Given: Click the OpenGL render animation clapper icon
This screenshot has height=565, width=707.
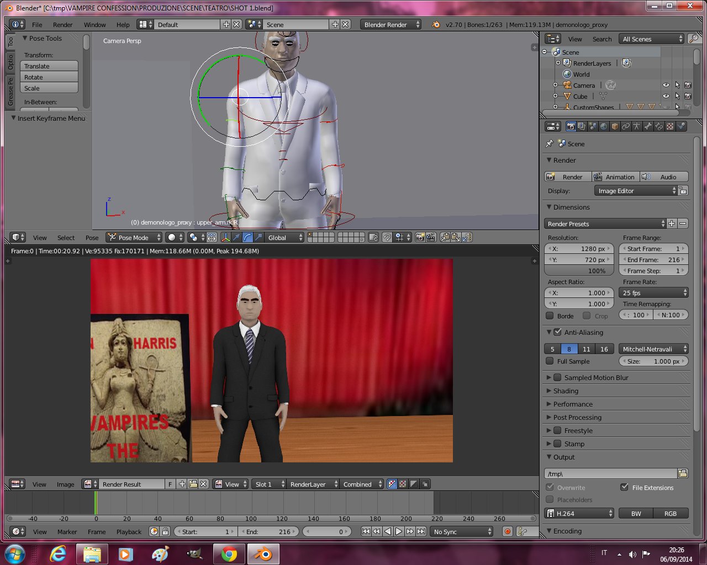Looking at the screenshot, I should point(431,237).
